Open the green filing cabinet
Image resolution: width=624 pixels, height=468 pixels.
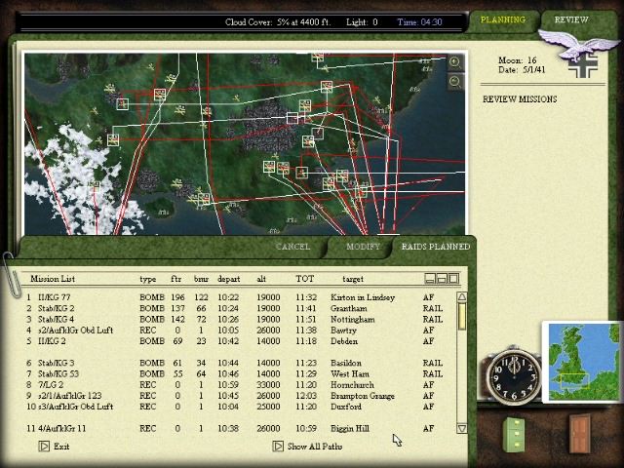pyautogui.click(x=514, y=433)
